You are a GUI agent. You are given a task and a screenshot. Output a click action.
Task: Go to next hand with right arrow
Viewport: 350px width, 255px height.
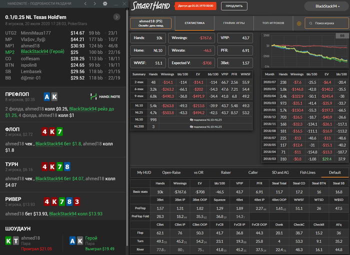[x=95, y=3]
